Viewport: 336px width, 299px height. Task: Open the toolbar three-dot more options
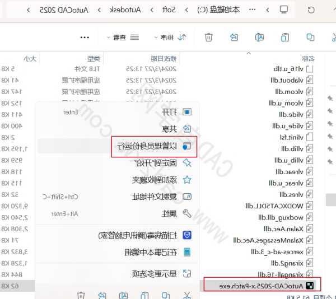pyautogui.click(x=85, y=38)
